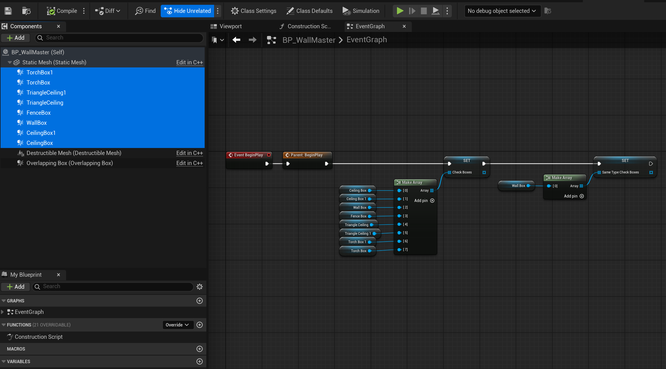Toggle the Event BeginPlay delegate pin
Screen dimensions: 666x369
pos(269,155)
